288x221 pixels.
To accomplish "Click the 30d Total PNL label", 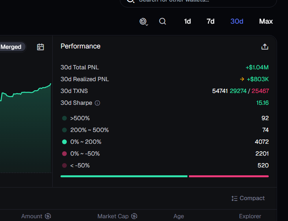I will coord(80,67).
